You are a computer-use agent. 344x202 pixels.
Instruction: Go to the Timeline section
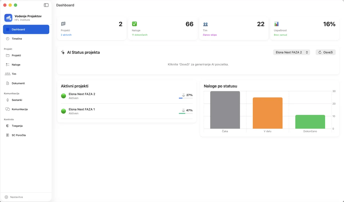click(x=26, y=39)
